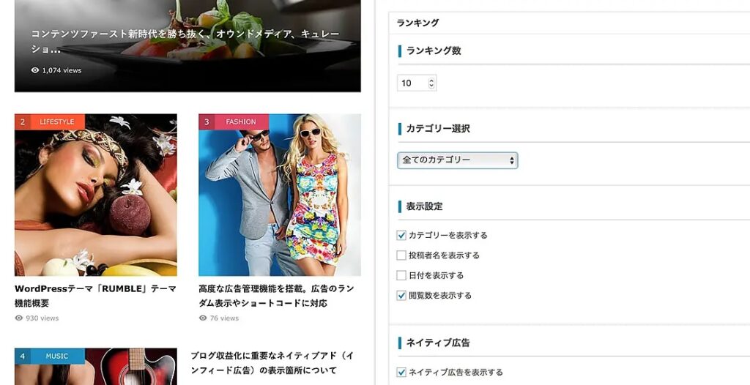Click the ネイティブ広告 section heading
The width and height of the screenshot is (750, 385).
438,343
